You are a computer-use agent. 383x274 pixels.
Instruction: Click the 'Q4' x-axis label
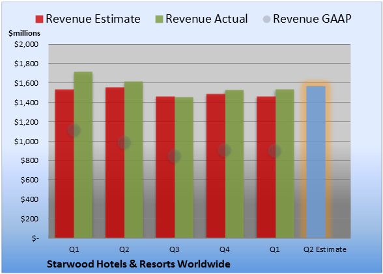225,249
